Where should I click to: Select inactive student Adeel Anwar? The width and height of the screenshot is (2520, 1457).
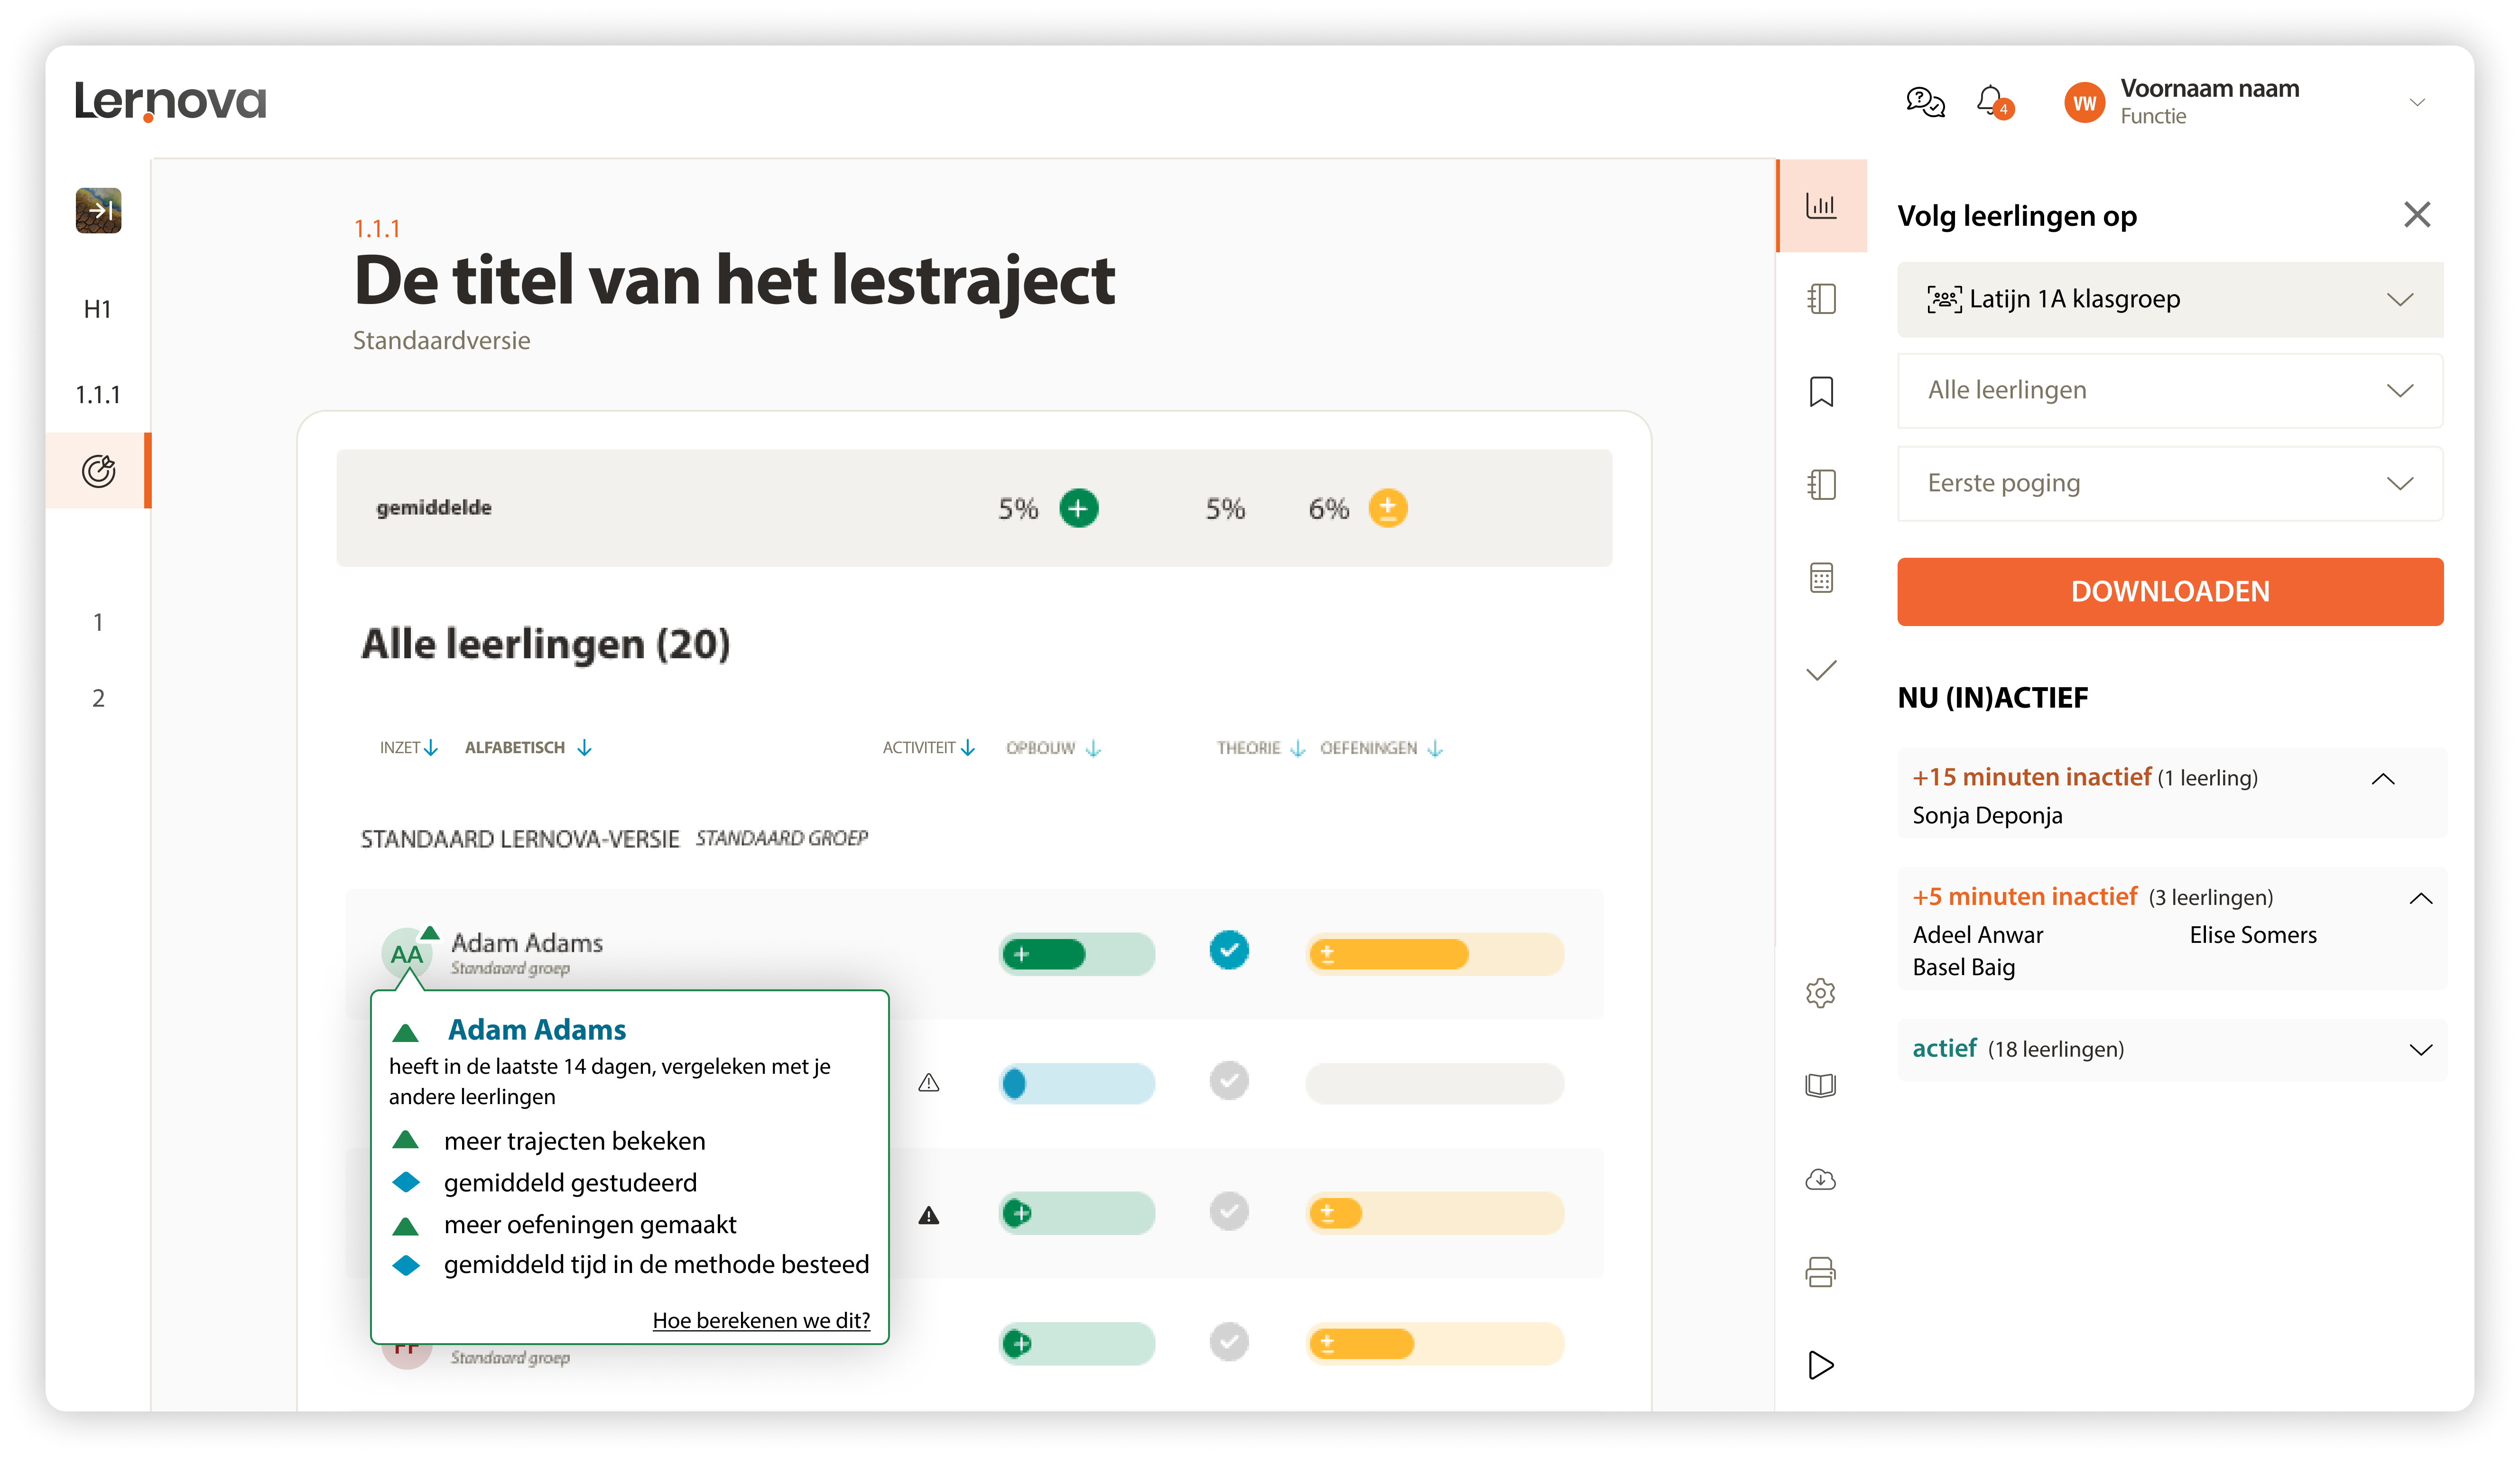click(x=1977, y=935)
